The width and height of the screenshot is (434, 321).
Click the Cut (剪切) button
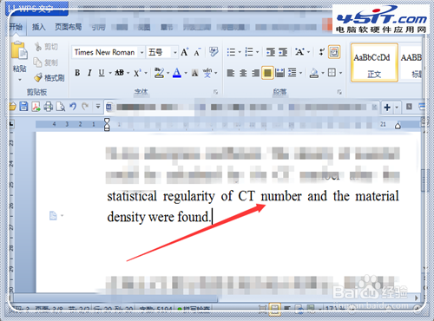pos(46,47)
